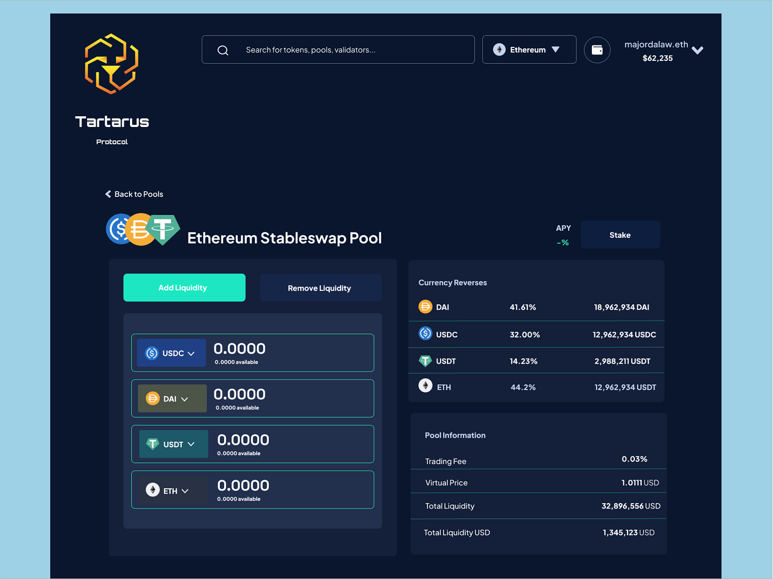Click the stacked token icons beside pool title
This screenshot has width=773, height=579.
coord(143,230)
